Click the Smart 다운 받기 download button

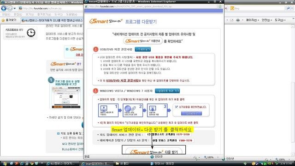click(153, 151)
